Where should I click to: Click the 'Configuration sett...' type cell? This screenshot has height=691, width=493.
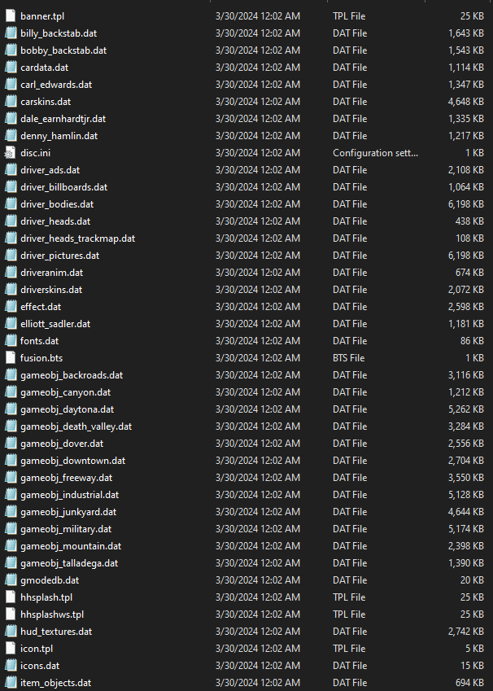coord(375,153)
